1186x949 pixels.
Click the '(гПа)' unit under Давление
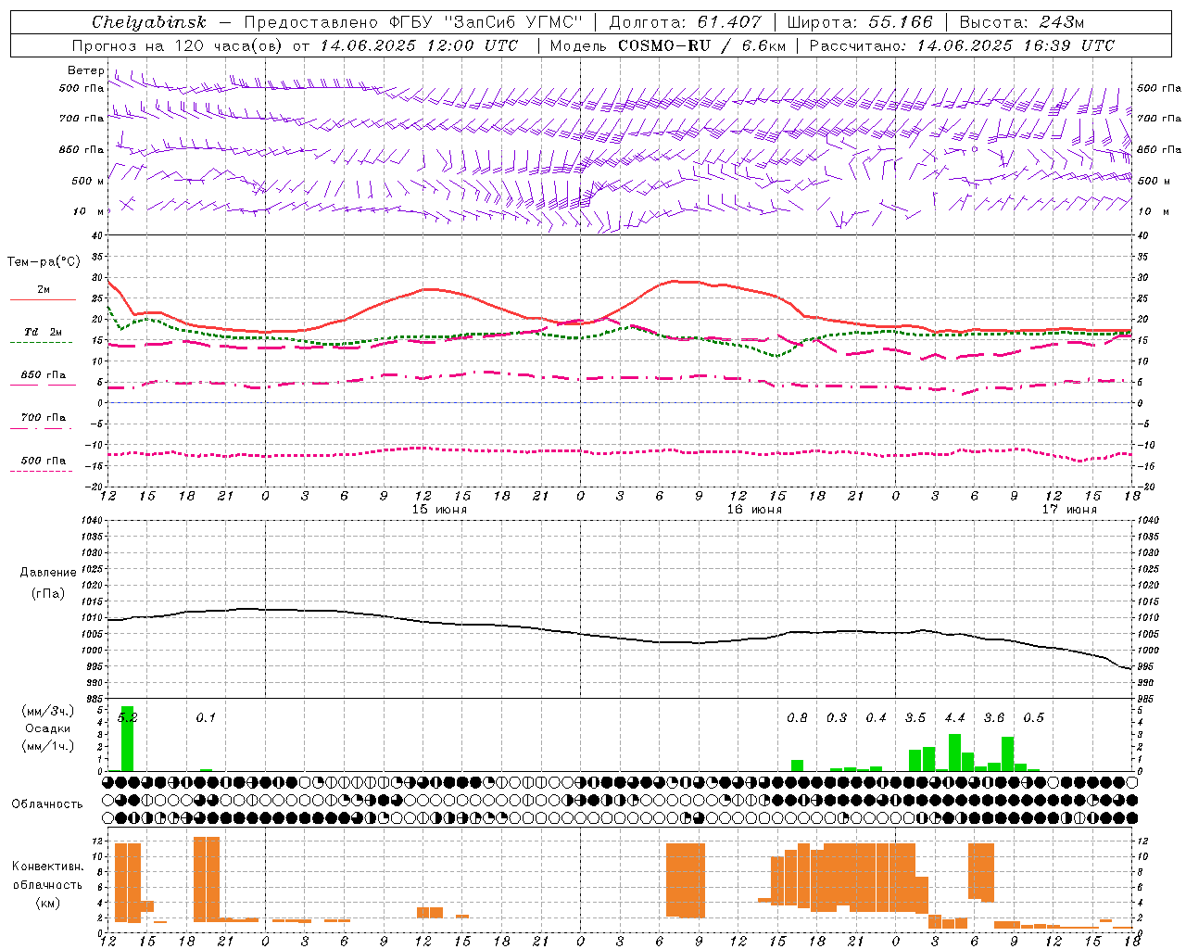click(47, 594)
